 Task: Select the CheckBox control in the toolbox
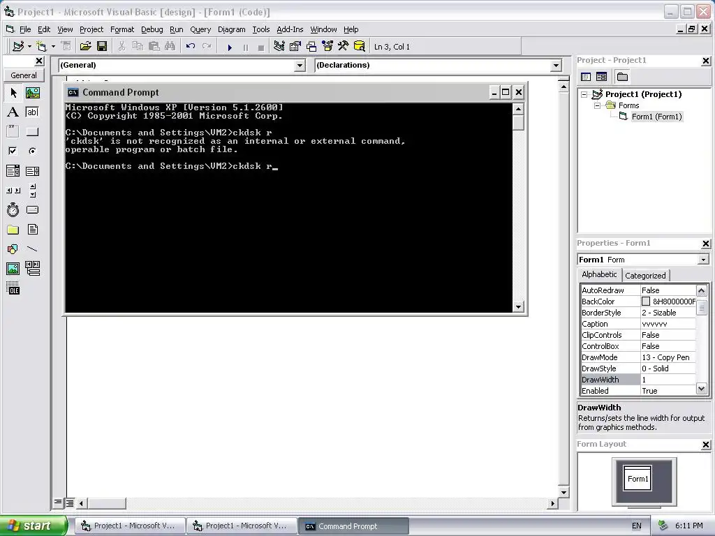coord(13,151)
